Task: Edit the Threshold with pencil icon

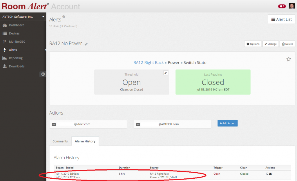Action: tap(166, 73)
